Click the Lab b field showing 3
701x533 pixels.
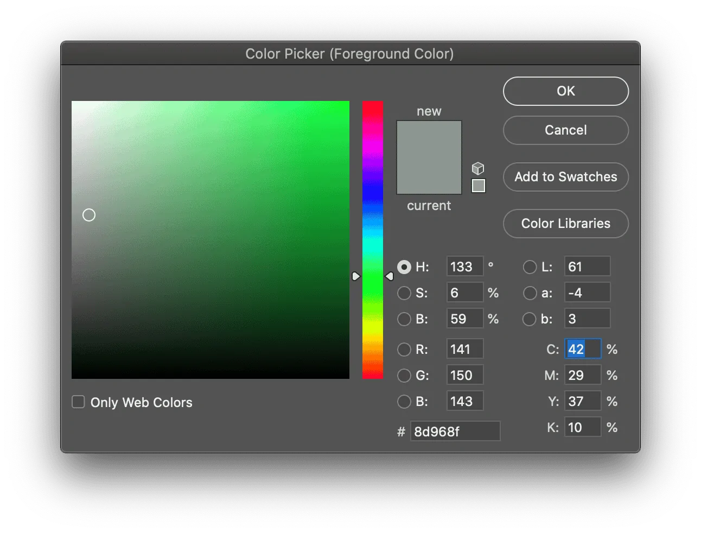[x=587, y=319]
